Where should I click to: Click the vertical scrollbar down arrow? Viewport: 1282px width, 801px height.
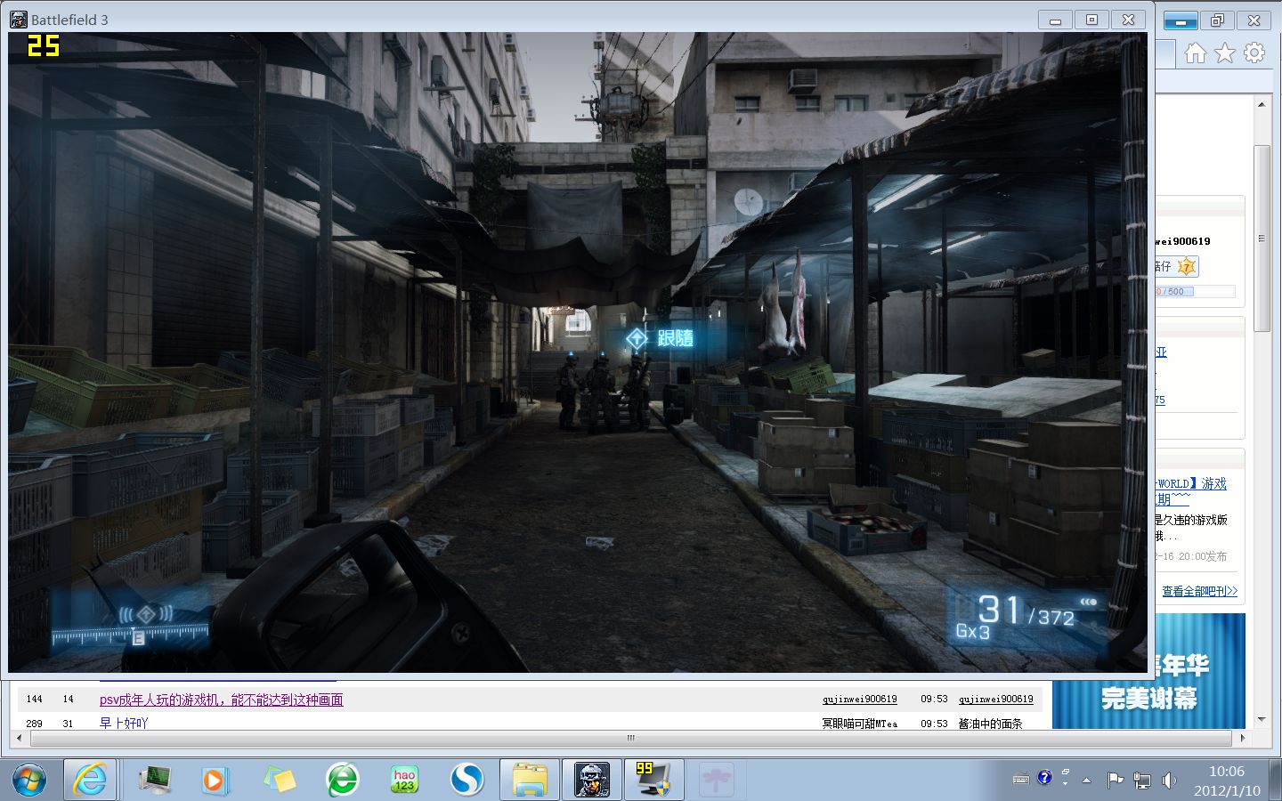tap(1261, 719)
